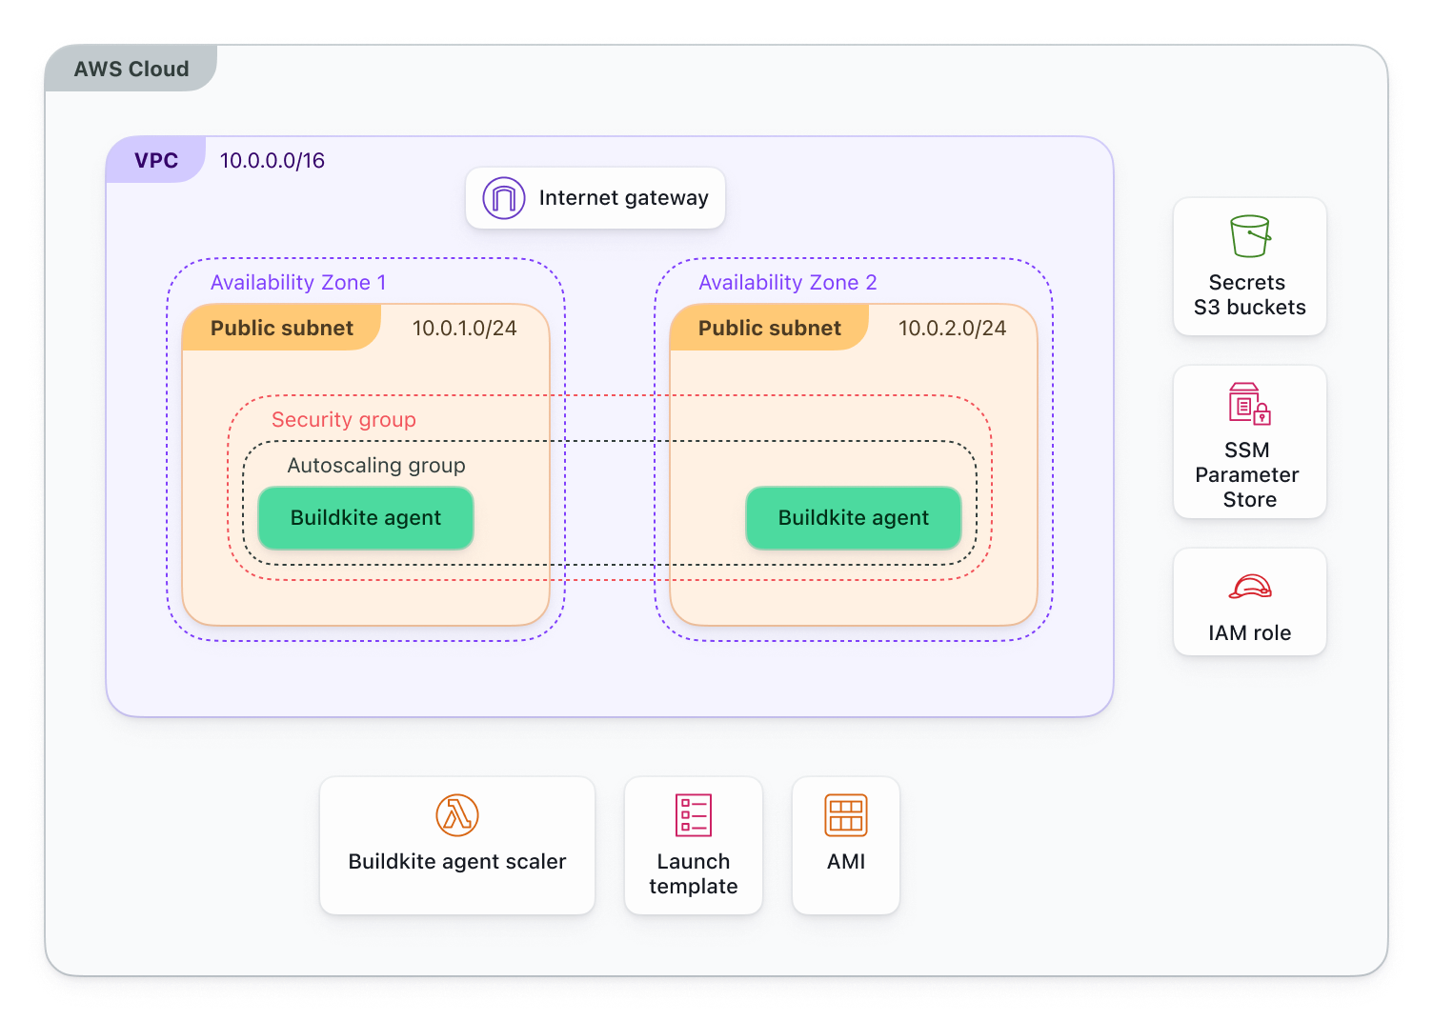Image resolution: width=1433 pixels, height=1021 pixels.
Task: Click the orange AMI grid icon
Action: (x=845, y=814)
